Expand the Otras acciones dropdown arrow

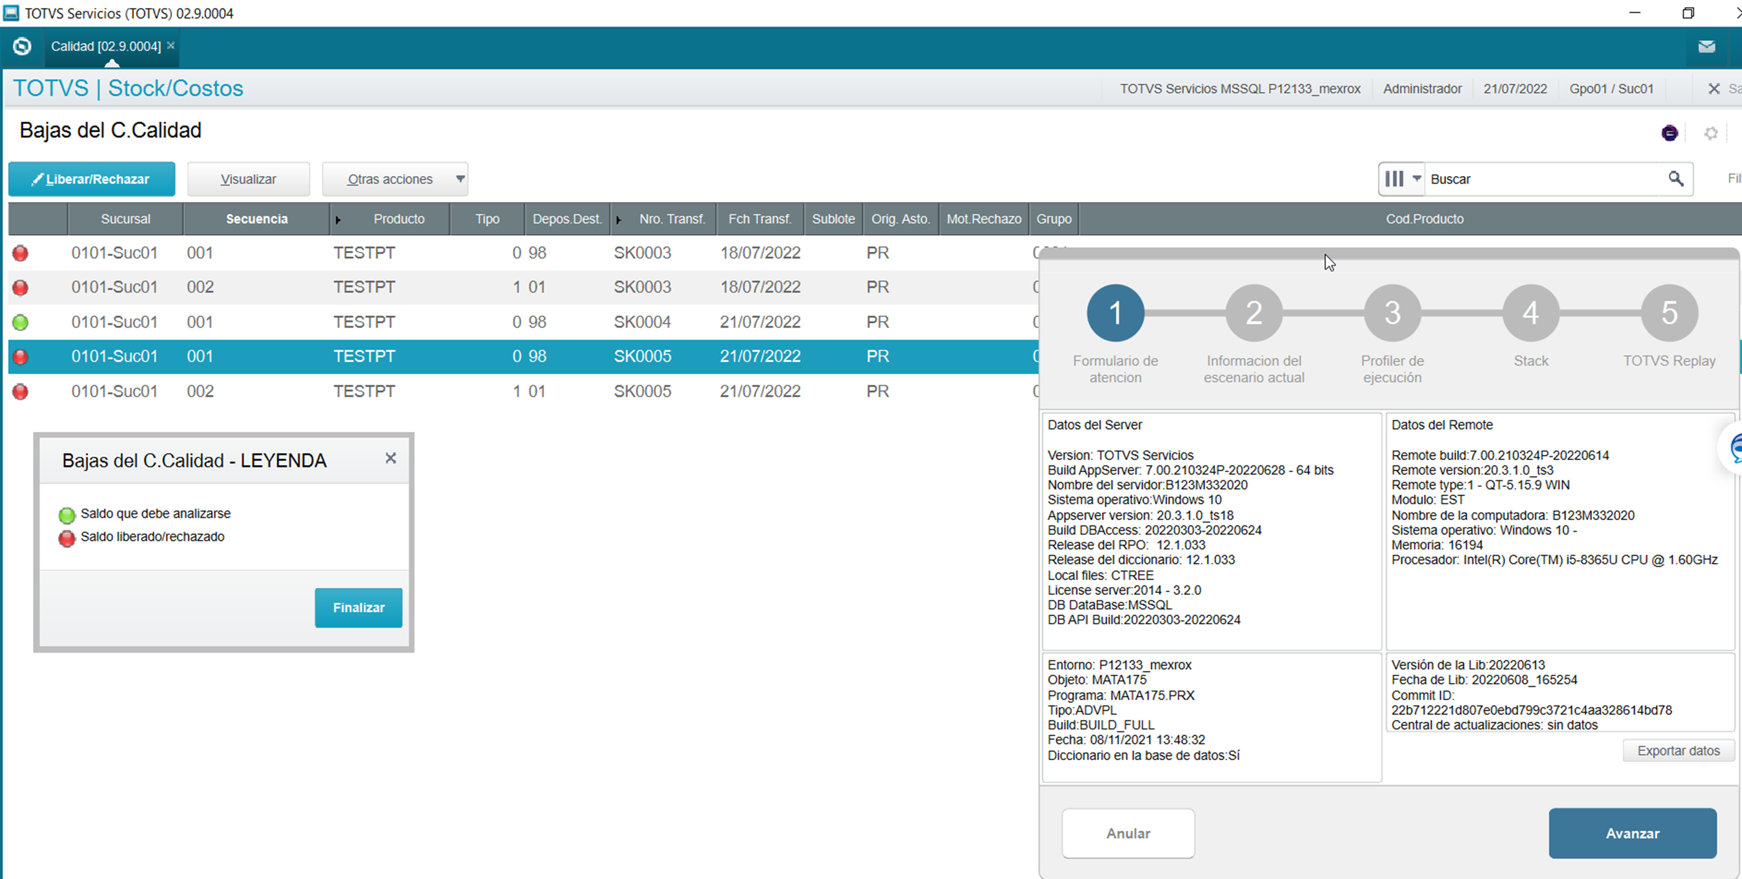pos(460,178)
